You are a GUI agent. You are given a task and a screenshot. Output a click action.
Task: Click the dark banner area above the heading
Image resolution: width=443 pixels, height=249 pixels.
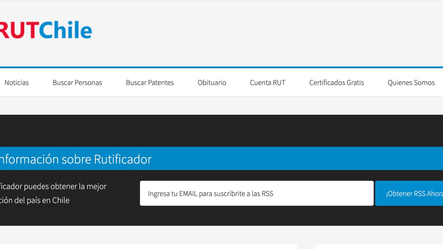tap(221, 131)
